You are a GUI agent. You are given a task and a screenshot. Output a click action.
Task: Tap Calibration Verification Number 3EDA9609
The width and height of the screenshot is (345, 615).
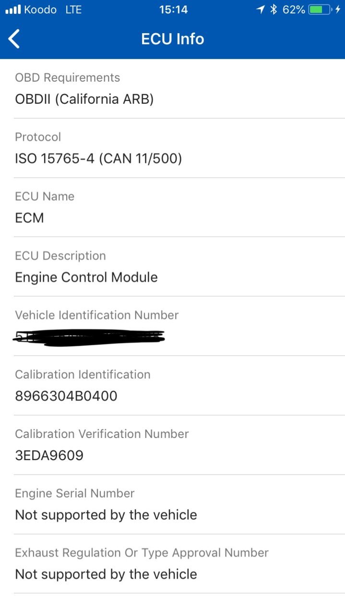49,455
